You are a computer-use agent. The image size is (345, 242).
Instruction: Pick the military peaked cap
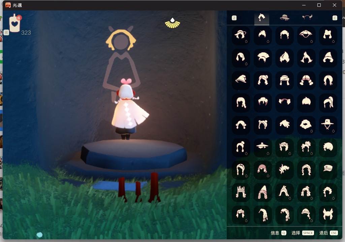click(327, 169)
